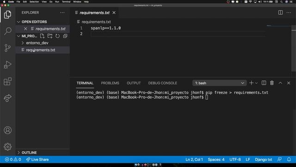The image size is (296, 167).
Task: Change indentation via Spaces: 4
Action: [216, 160]
